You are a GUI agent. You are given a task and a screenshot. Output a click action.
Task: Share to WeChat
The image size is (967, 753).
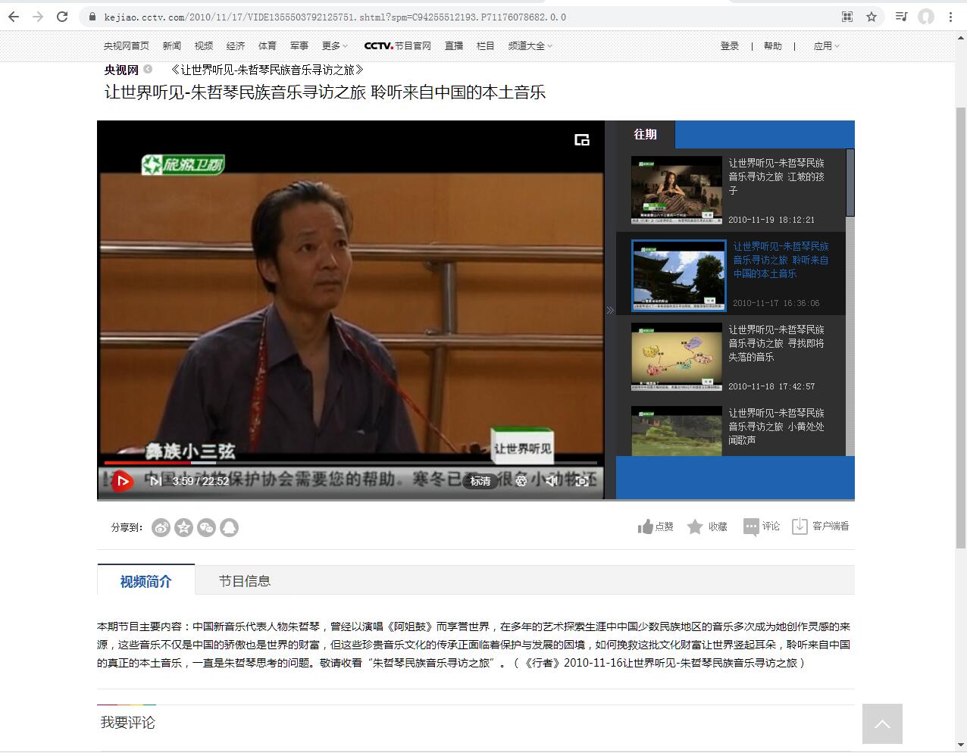[x=206, y=527]
